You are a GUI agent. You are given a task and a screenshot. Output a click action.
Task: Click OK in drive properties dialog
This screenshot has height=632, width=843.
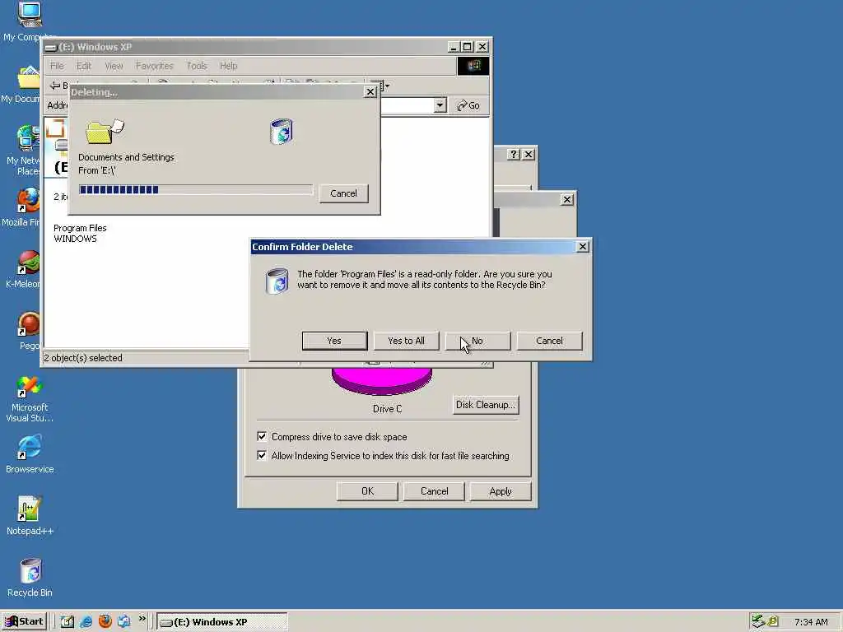(367, 491)
